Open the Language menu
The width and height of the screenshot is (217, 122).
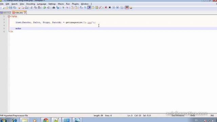42,4
